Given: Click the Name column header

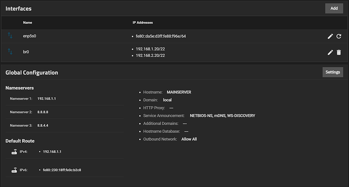Looking at the screenshot, I should click(x=28, y=23).
